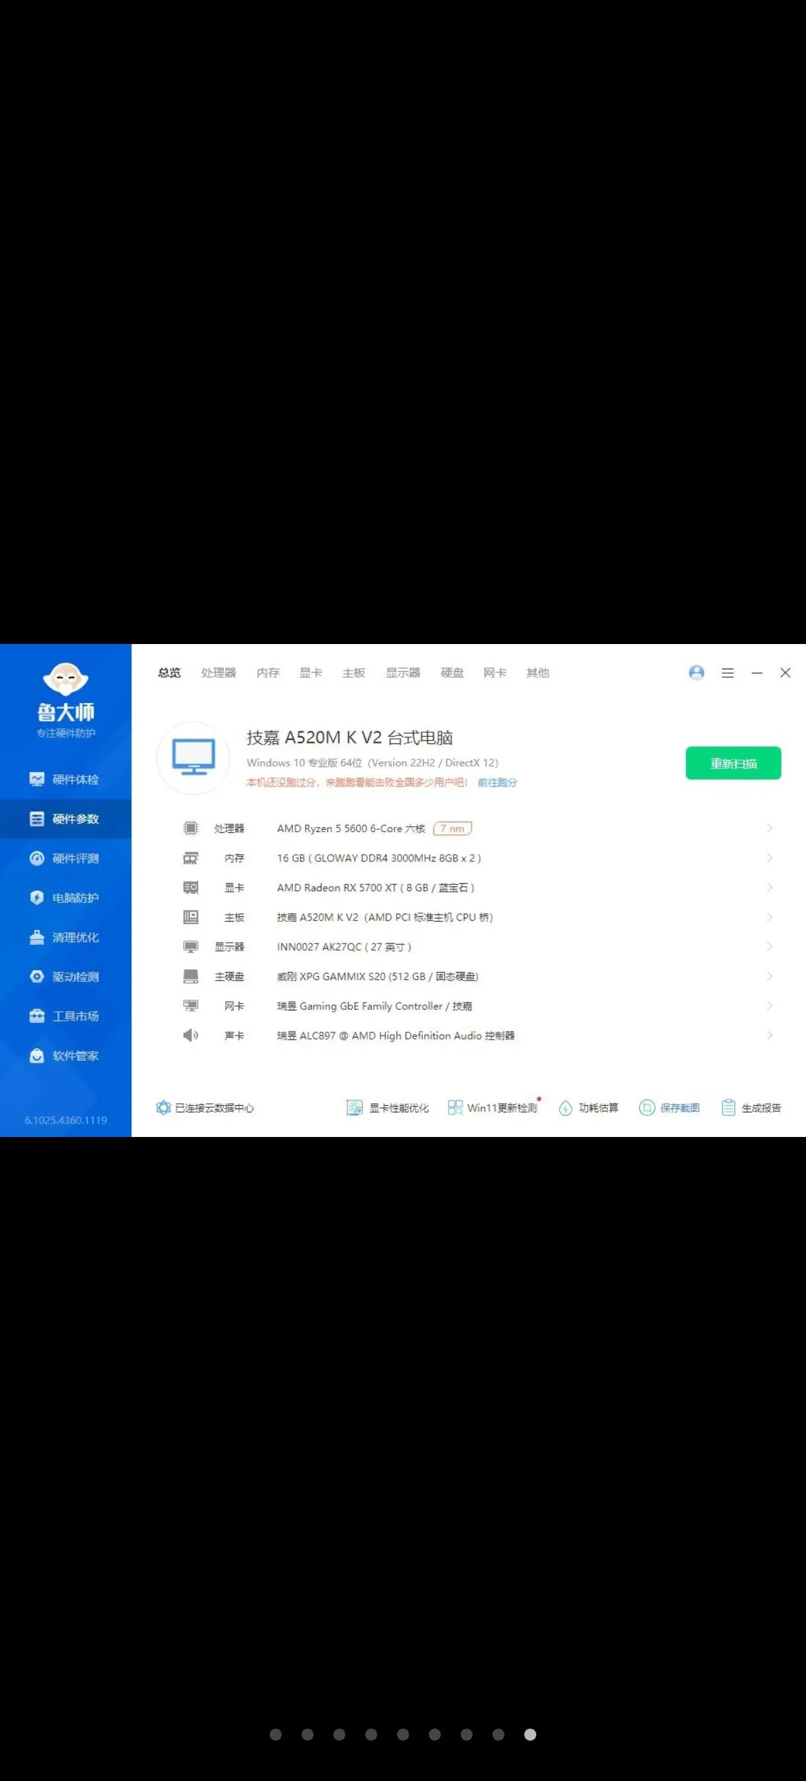Open 功耗估算 power estimate
Viewport: 806px width, 1781px height.
(589, 1108)
